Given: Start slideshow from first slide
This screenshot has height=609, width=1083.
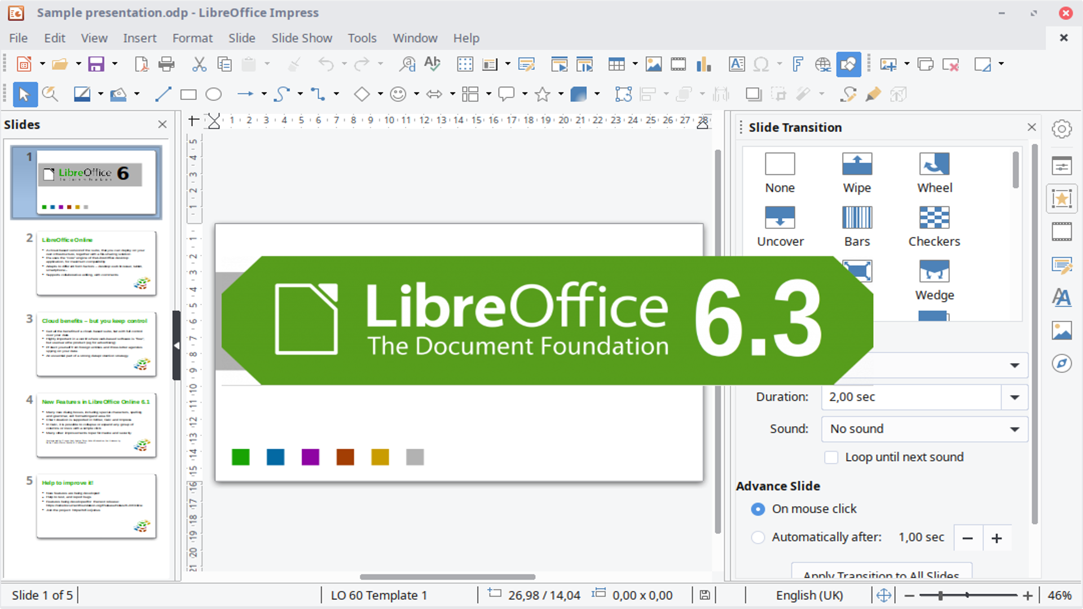Looking at the screenshot, I should [560, 64].
